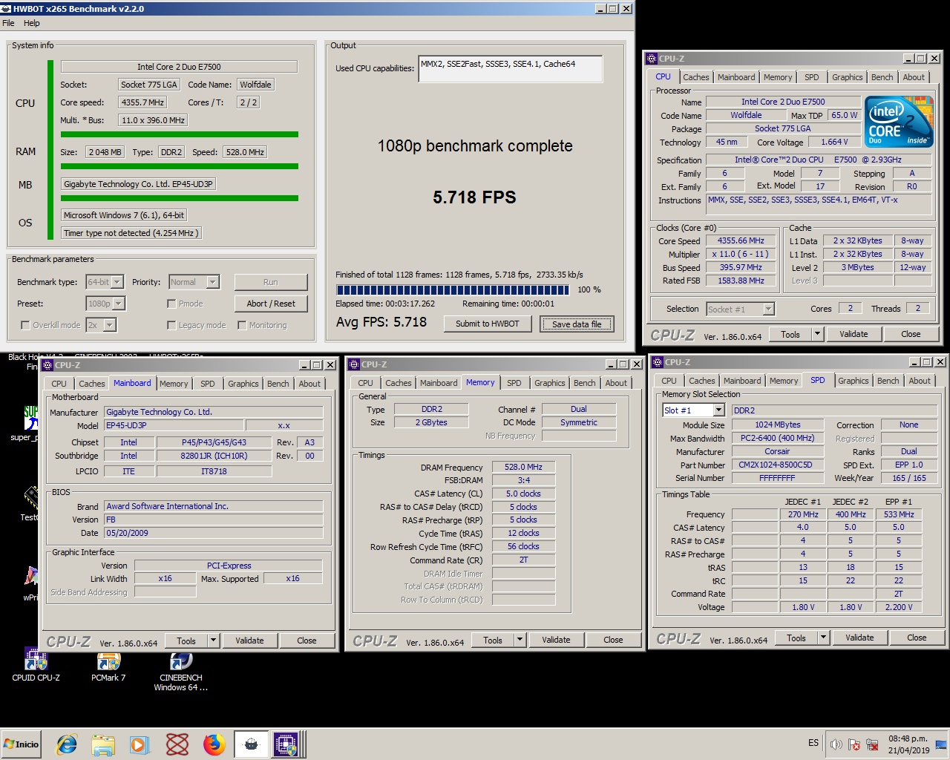
Task: Select the PCMark 7 desktop shortcut
Action: [x=108, y=665]
